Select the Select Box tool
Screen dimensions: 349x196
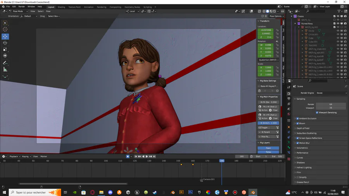click(x=5, y=23)
